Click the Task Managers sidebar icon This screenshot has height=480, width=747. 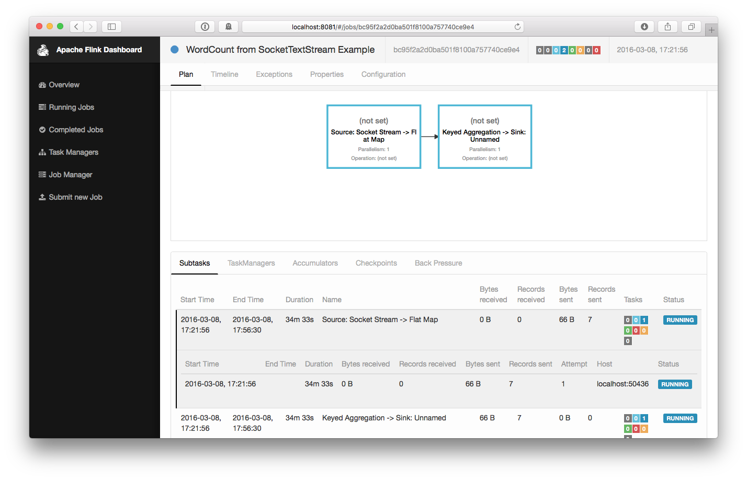coord(42,152)
